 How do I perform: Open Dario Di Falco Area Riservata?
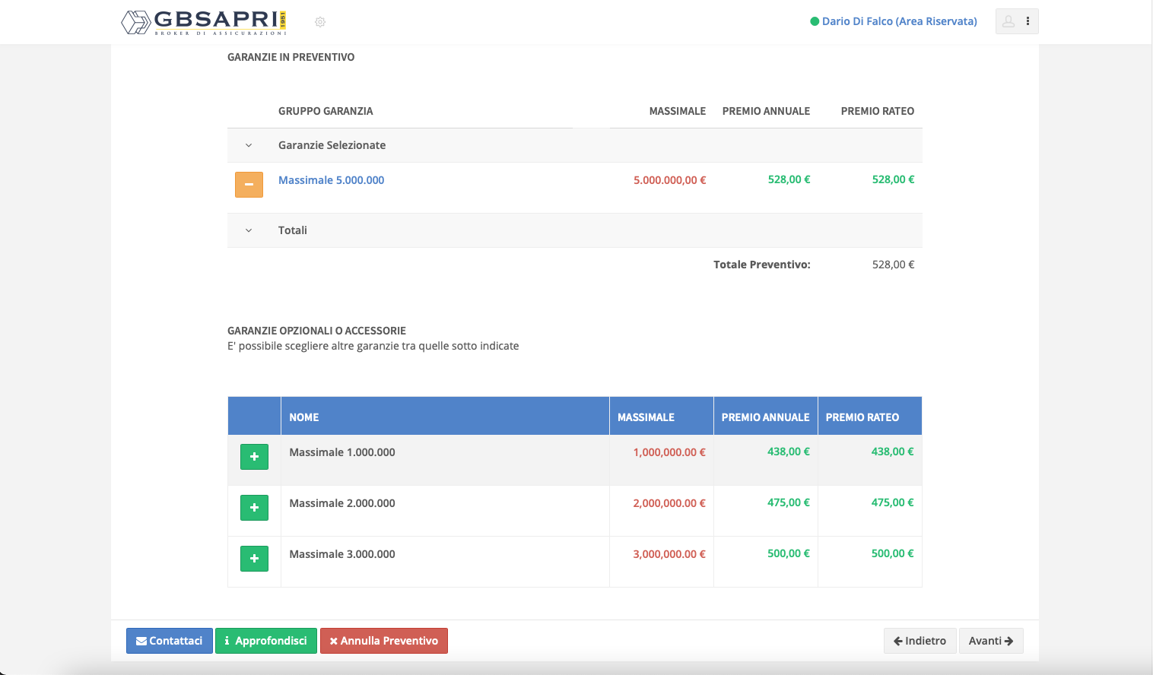(x=900, y=21)
